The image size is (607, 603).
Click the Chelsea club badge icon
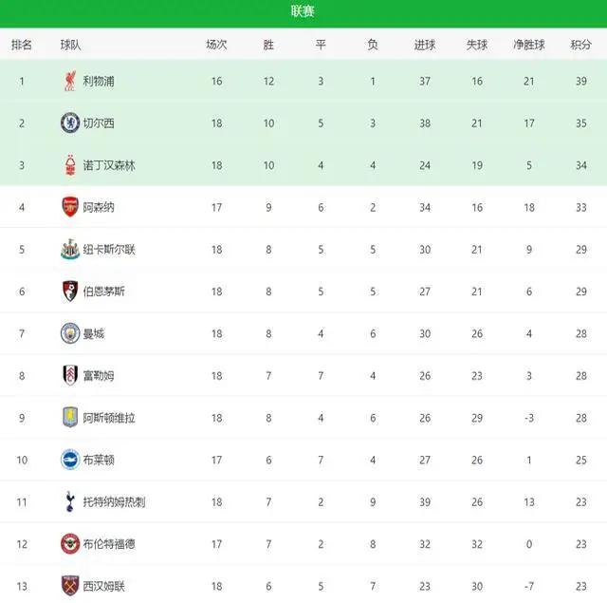coord(70,122)
